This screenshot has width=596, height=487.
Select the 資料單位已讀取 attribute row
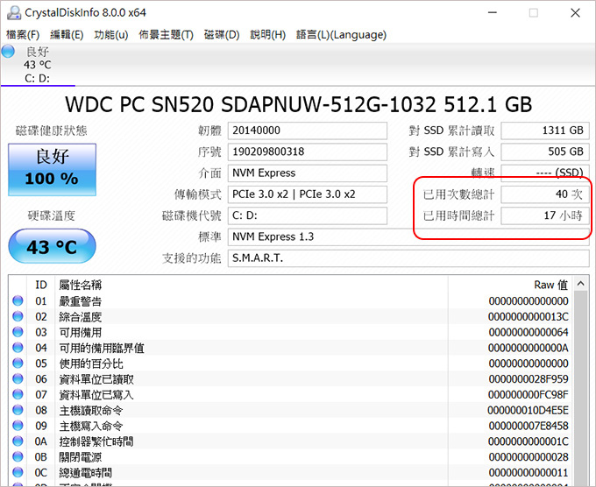(291, 379)
